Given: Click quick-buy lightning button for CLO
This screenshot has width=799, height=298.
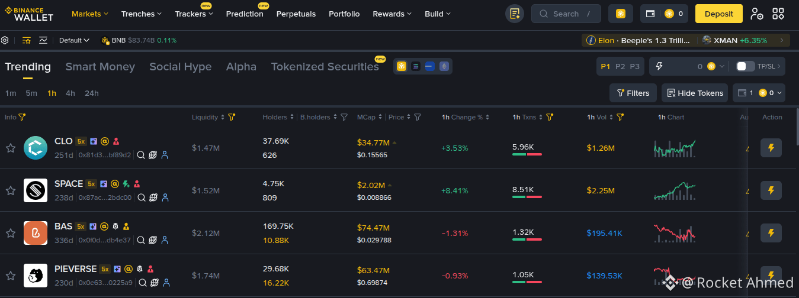Looking at the screenshot, I should coord(771,148).
